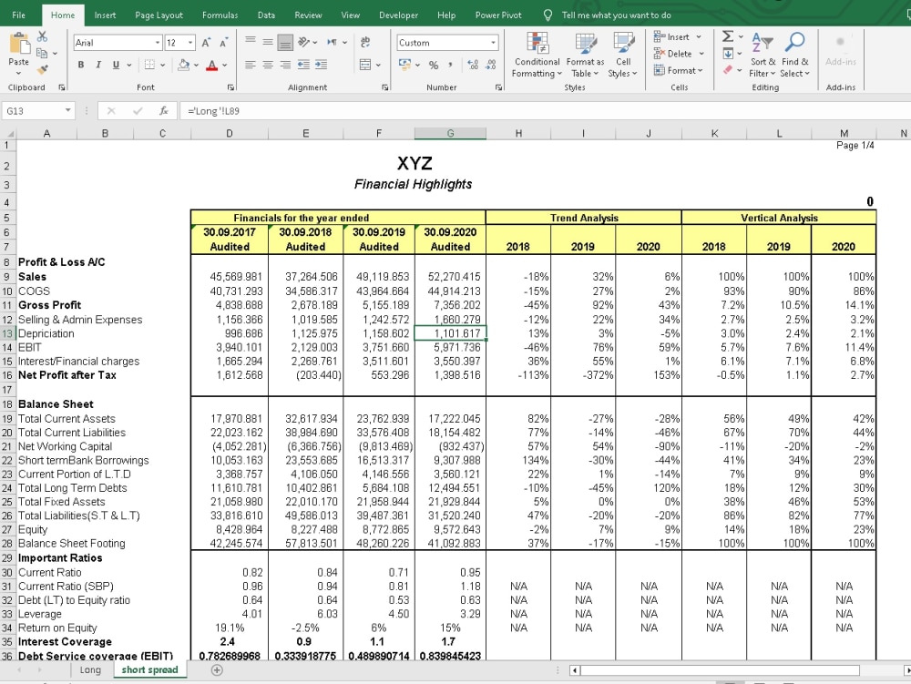911x684 pixels.
Task: Align text right
Action: pyautogui.click(x=285, y=65)
